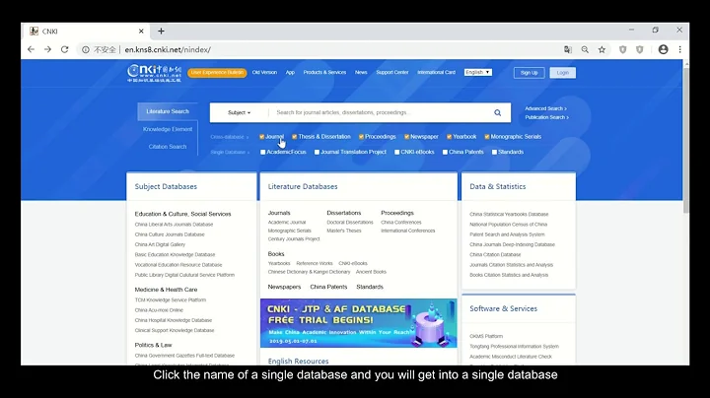Open the second shield extension icon

click(x=640, y=49)
